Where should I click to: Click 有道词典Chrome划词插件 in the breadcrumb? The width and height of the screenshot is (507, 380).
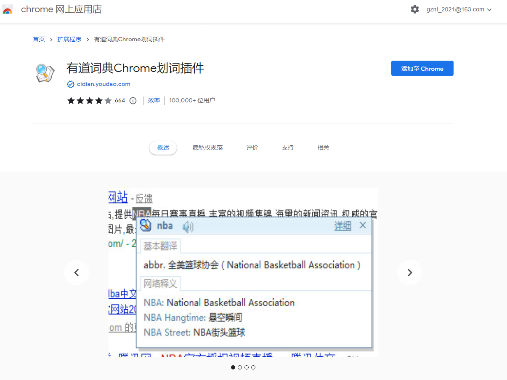129,39
